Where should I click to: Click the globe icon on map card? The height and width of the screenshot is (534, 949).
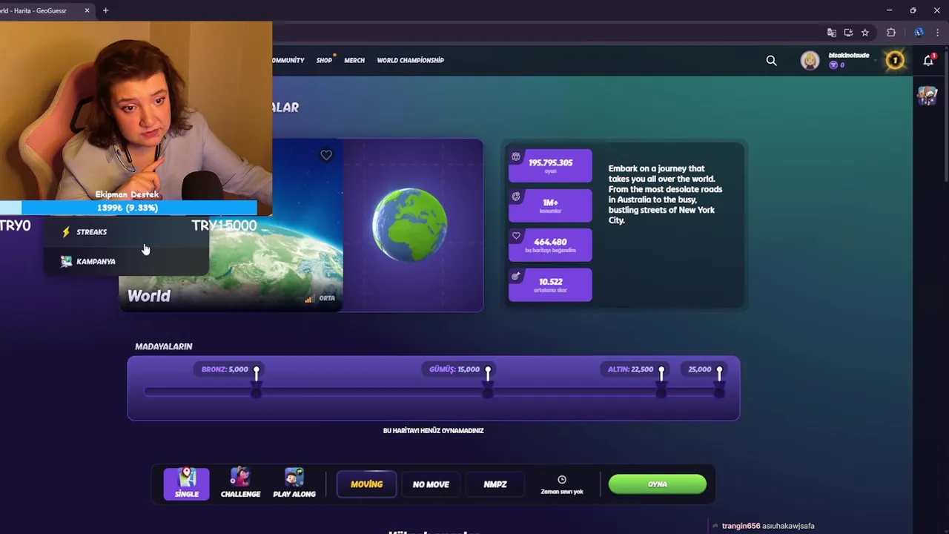point(409,225)
